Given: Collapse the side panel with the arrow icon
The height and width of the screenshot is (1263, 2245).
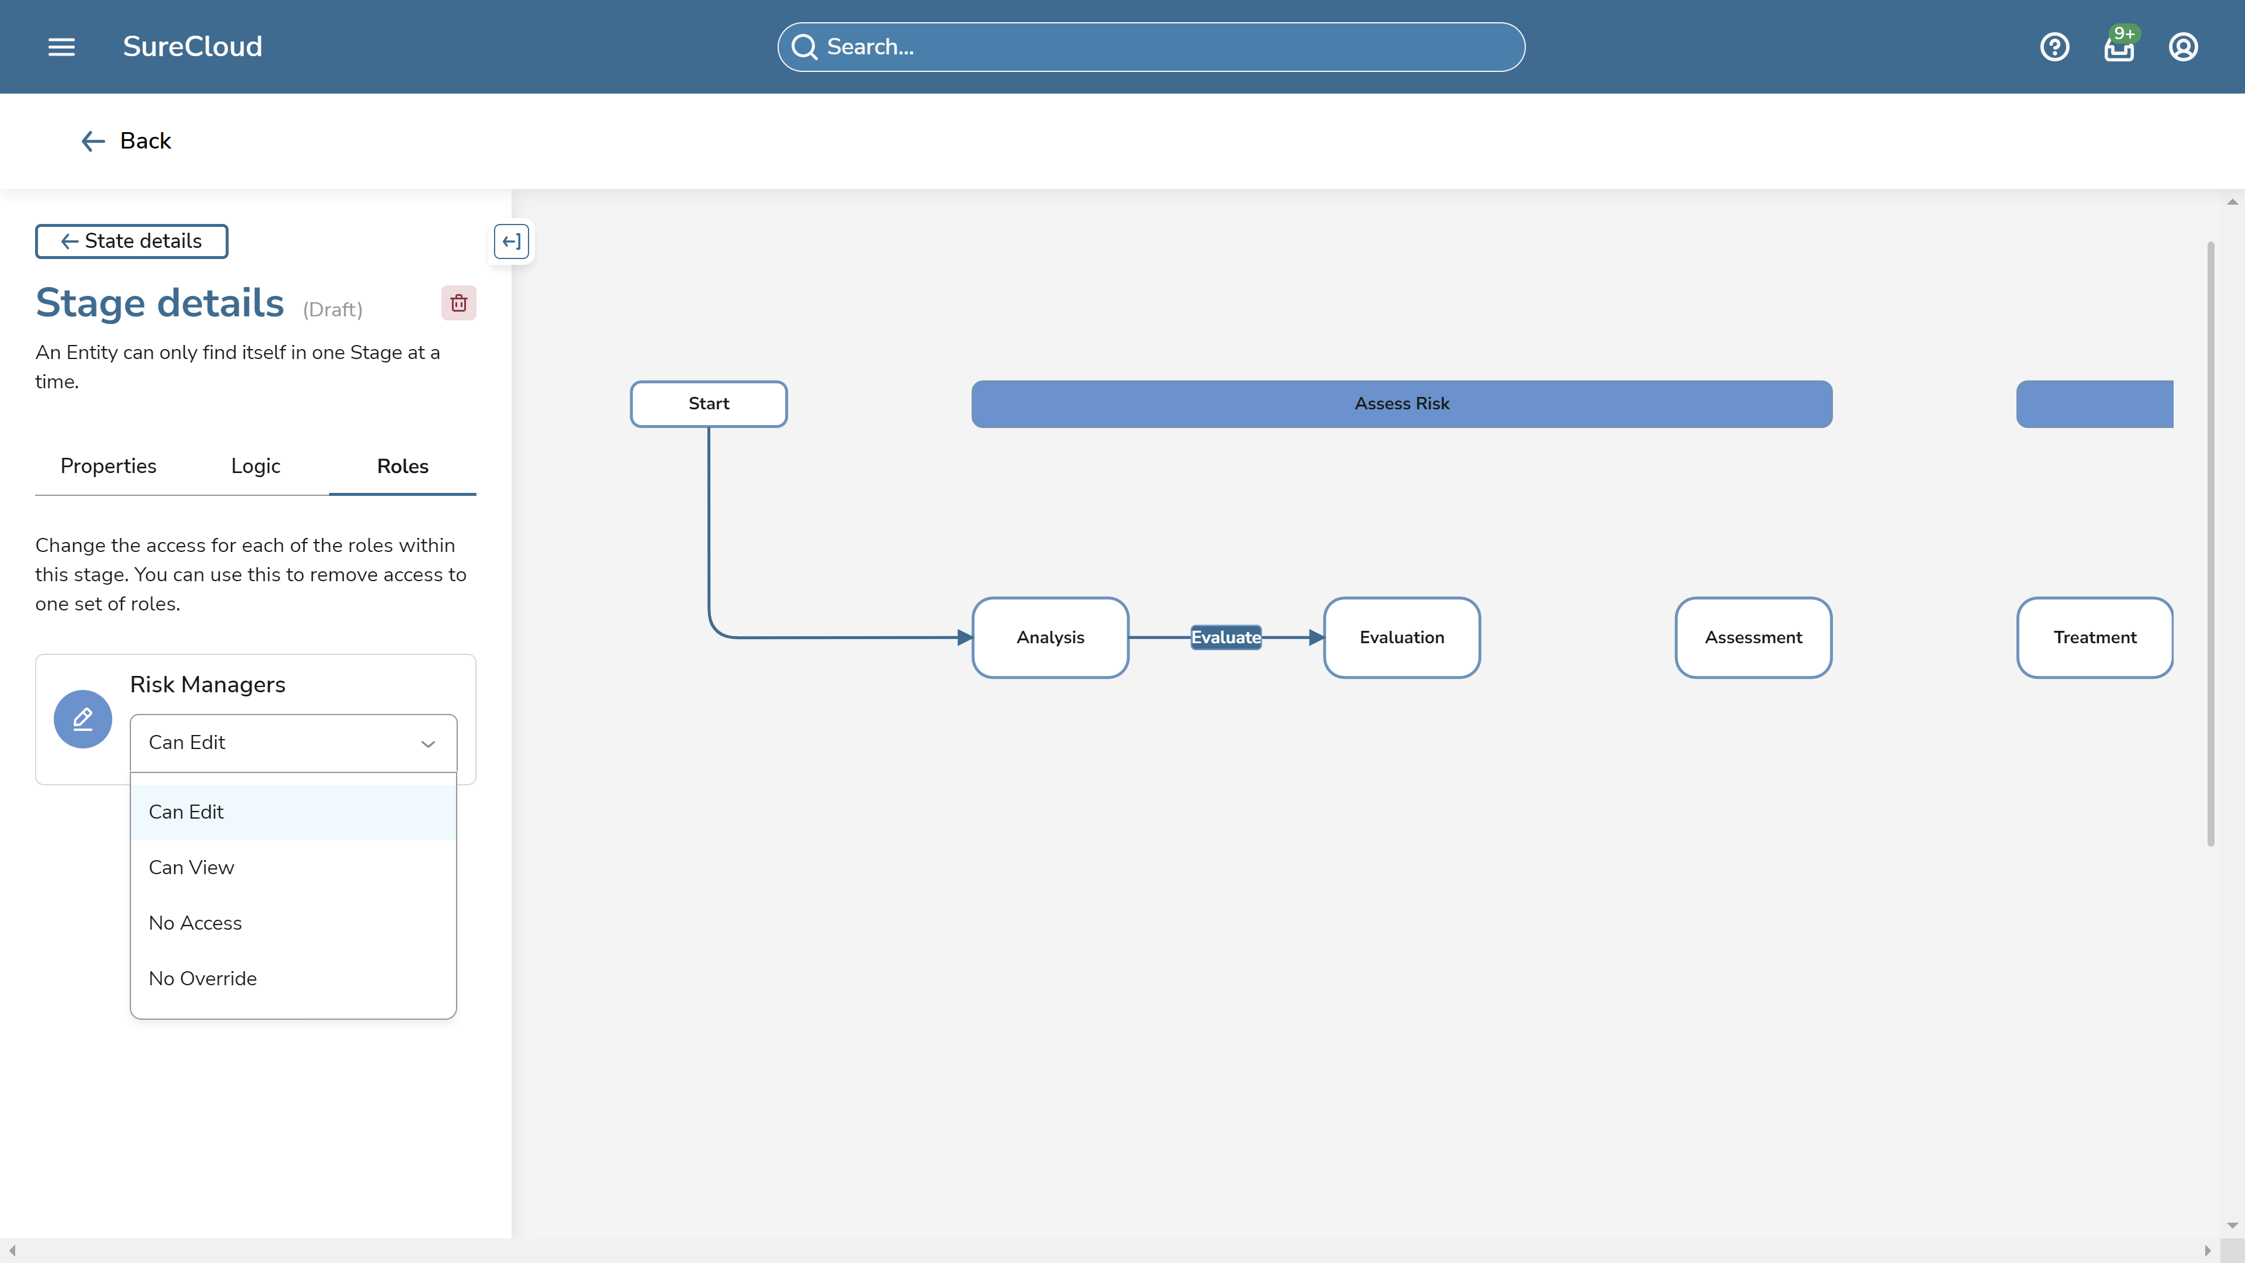Looking at the screenshot, I should tap(512, 241).
